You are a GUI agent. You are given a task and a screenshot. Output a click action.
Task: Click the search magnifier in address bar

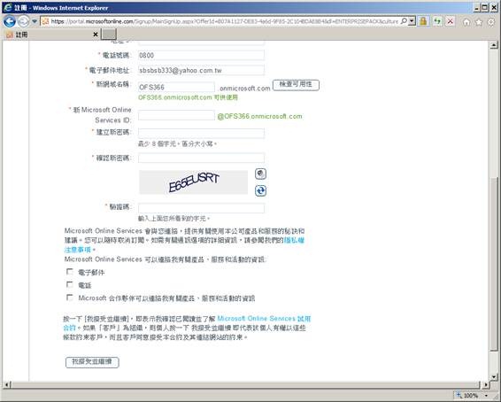[x=404, y=21]
